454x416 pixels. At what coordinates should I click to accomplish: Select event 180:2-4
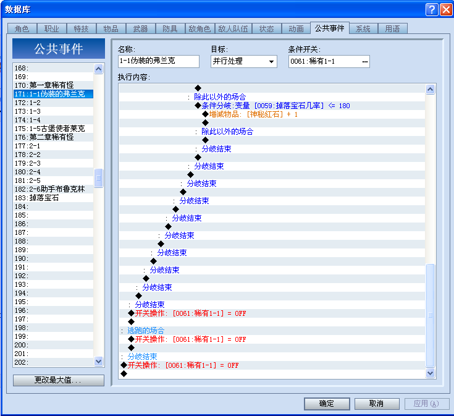53,172
